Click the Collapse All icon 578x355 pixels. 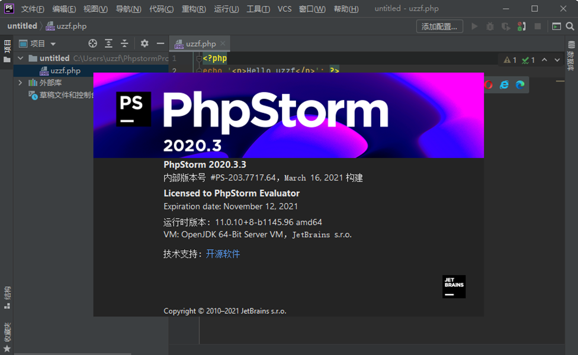[x=124, y=43]
